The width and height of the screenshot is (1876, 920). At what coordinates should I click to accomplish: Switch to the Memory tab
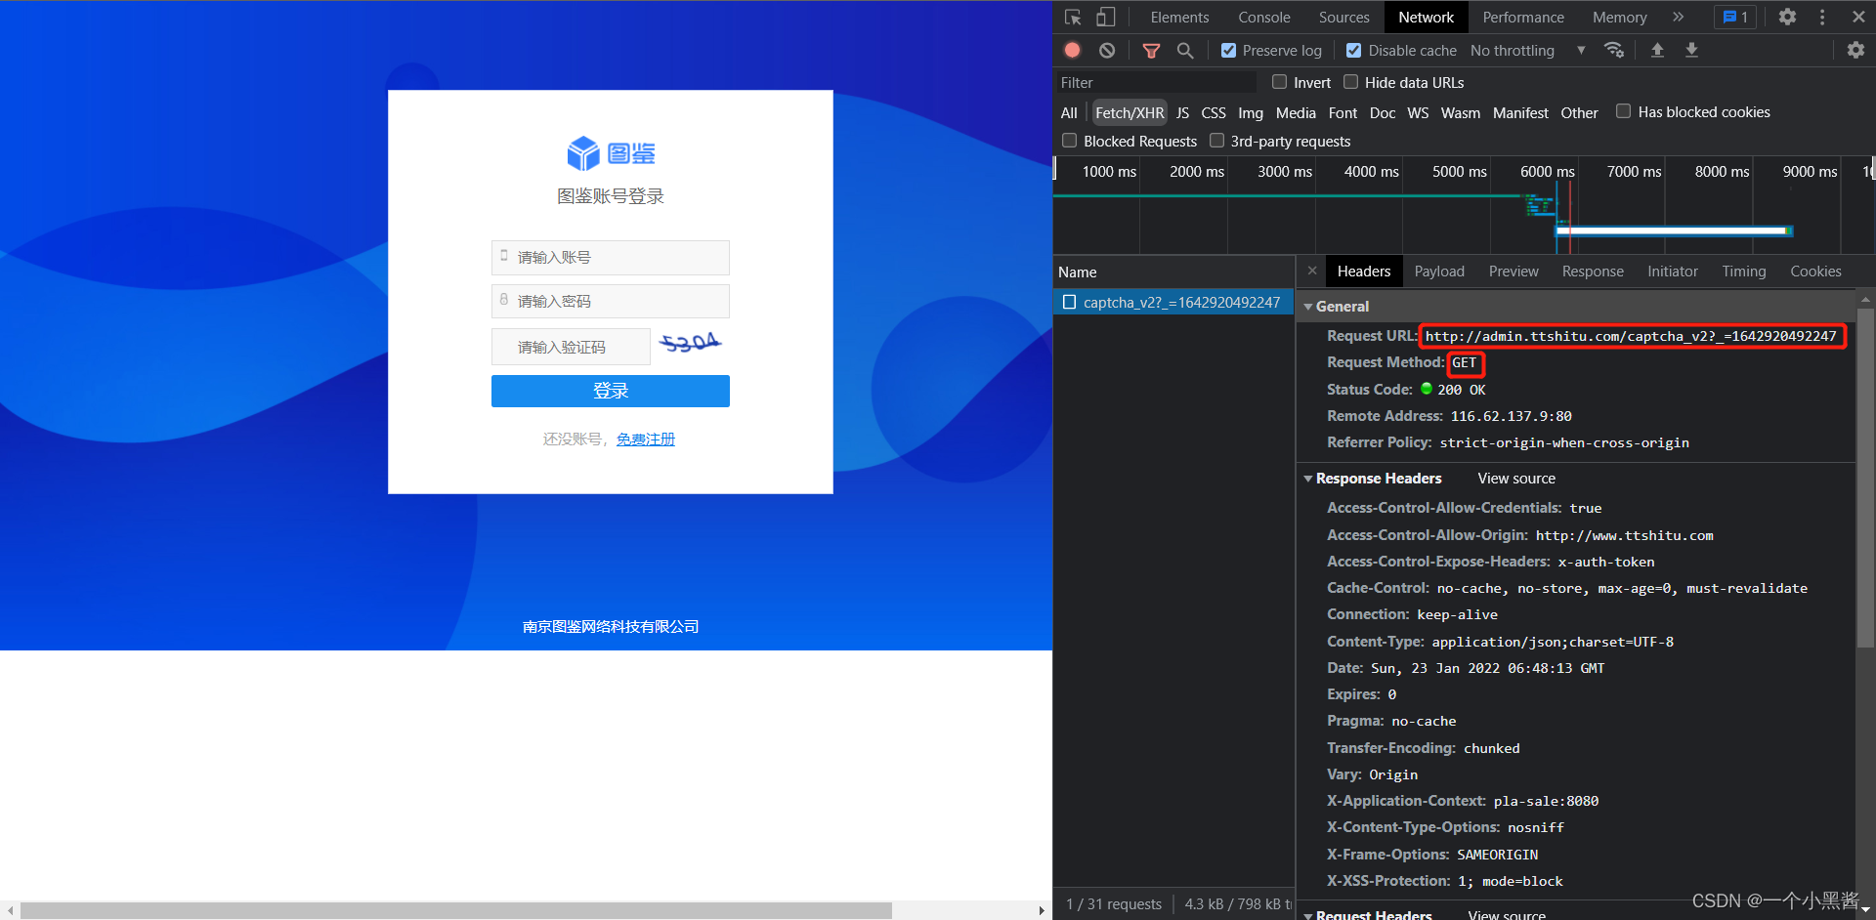pos(1619,17)
